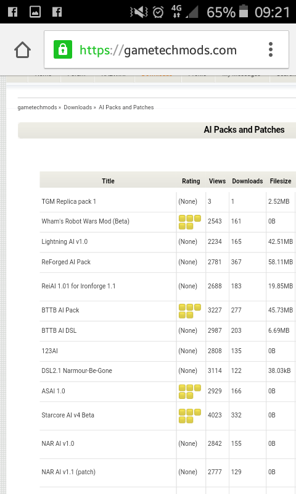Image resolution: width=296 pixels, height=494 pixels.
Task: Tap the battery icon in status bar
Action: [x=244, y=11]
